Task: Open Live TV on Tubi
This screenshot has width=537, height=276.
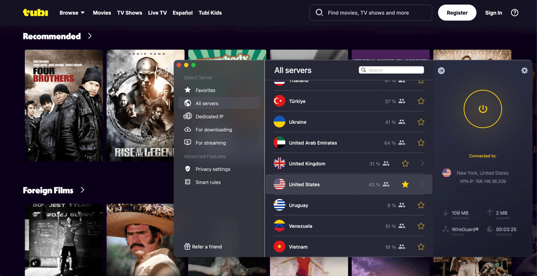Action: [157, 13]
